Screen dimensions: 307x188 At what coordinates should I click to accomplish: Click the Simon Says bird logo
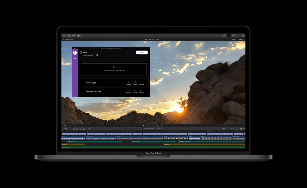pos(75,53)
